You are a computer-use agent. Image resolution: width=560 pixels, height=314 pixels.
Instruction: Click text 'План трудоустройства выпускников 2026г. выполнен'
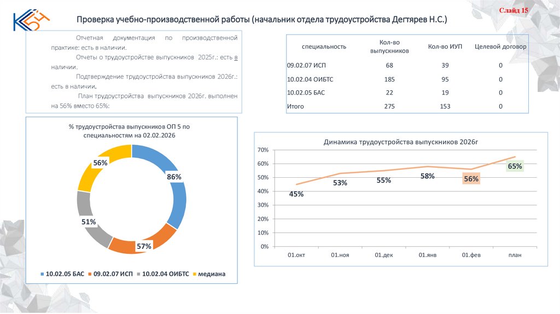point(157,96)
